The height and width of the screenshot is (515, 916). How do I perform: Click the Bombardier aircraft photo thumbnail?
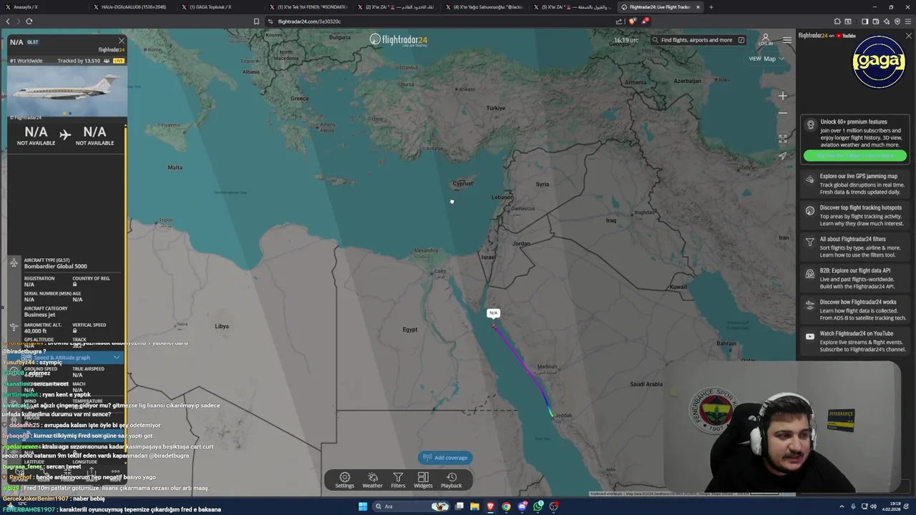tap(67, 91)
